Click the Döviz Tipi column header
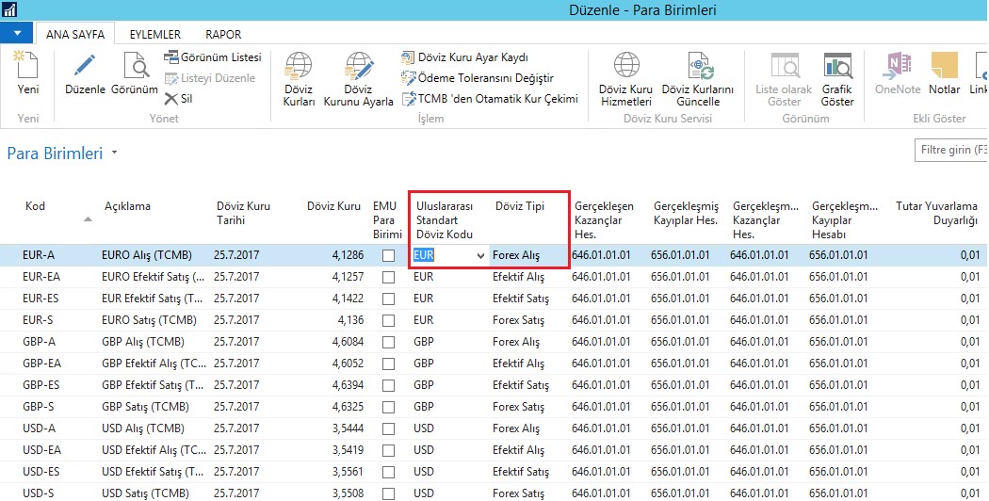The height and width of the screenshot is (501, 989). pyautogui.click(x=520, y=206)
